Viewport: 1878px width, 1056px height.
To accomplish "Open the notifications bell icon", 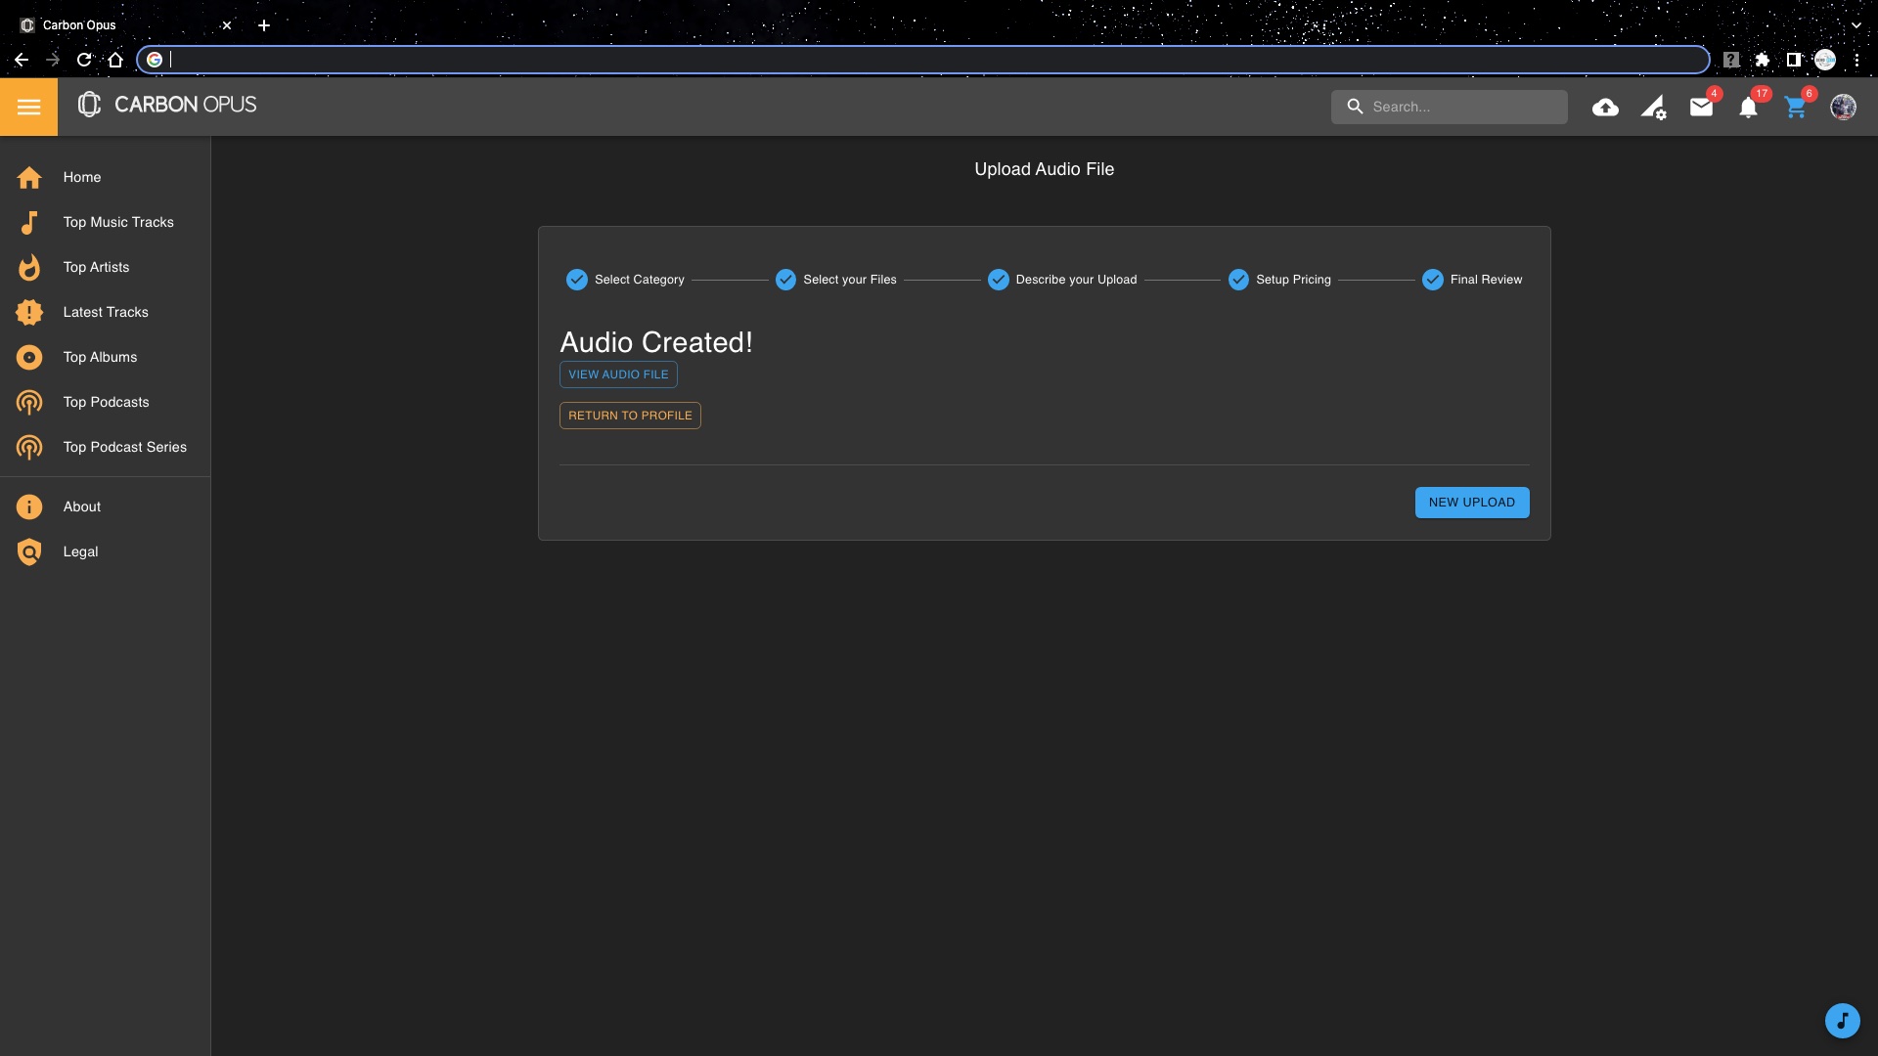I will pos(1748,108).
